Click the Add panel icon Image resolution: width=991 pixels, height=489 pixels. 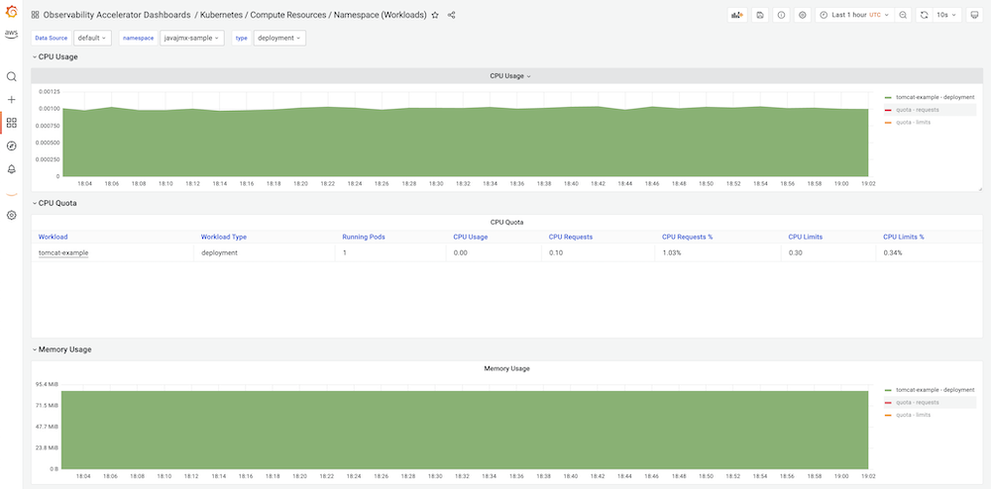(x=737, y=15)
